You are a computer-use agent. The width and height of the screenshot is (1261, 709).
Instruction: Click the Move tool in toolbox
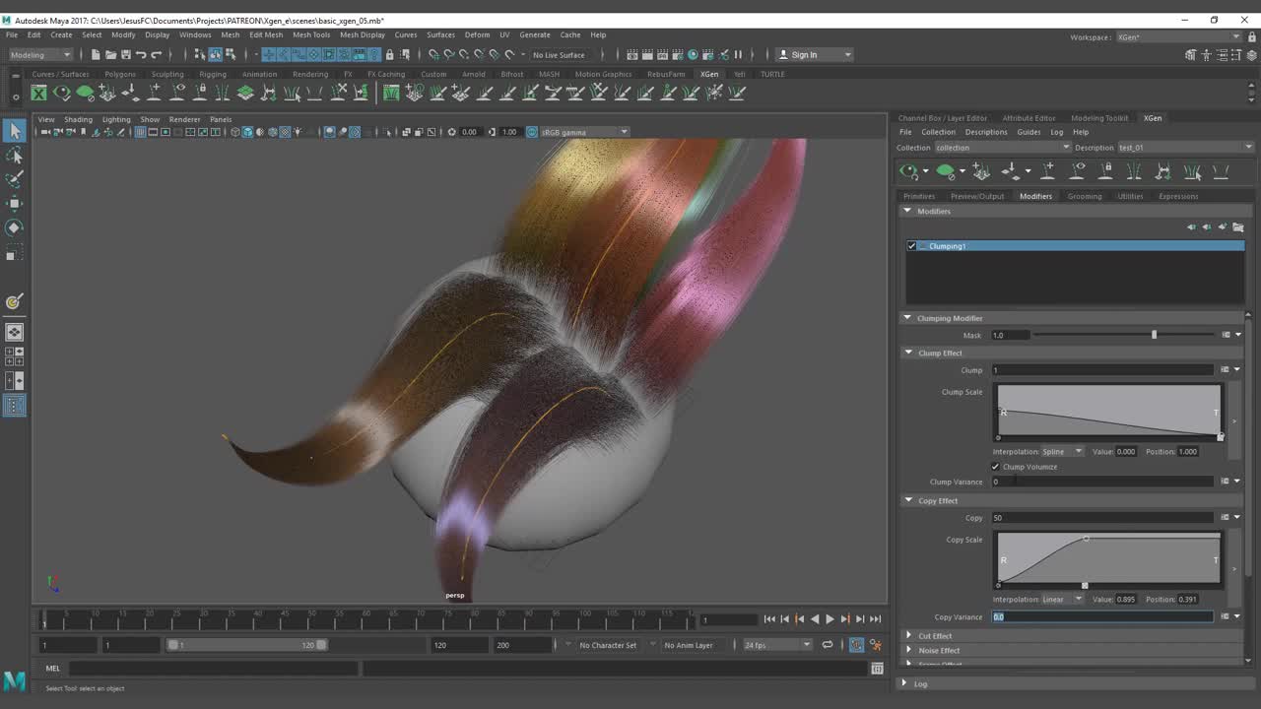point(15,204)
